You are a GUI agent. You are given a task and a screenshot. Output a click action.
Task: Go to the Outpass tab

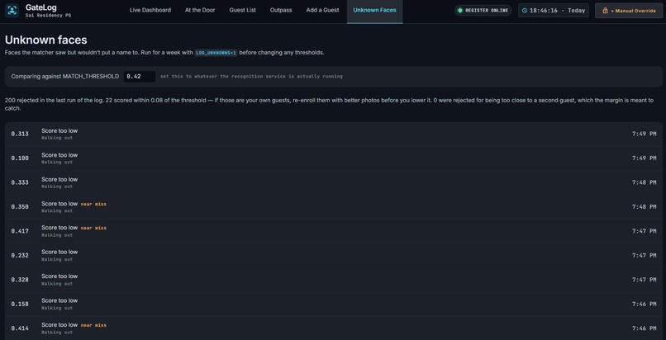coord(281,10)
